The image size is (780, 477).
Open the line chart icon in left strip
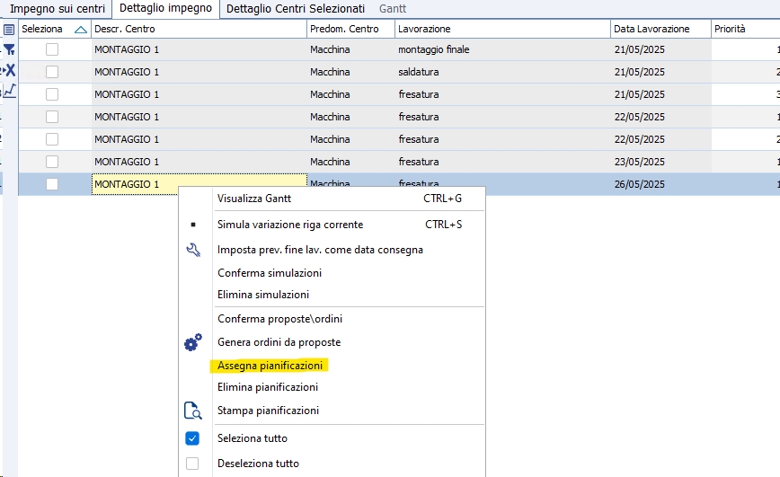point(9,91)
